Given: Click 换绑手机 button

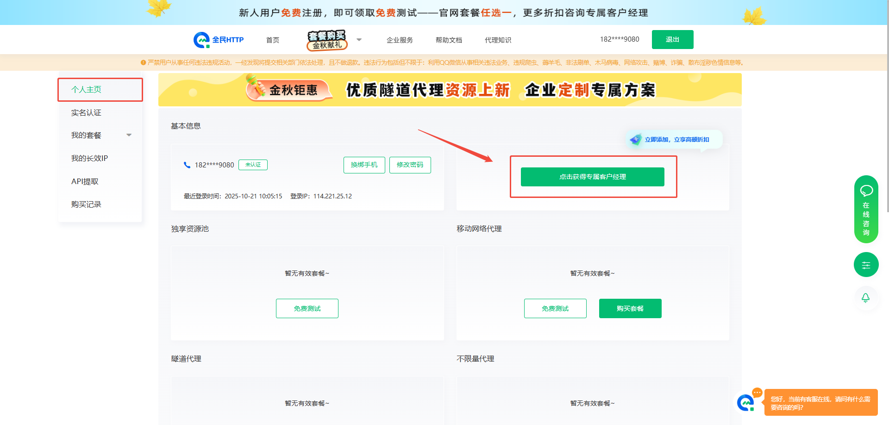Looking at the screenshot, I should pyautogui.click(x=364, y=165).
